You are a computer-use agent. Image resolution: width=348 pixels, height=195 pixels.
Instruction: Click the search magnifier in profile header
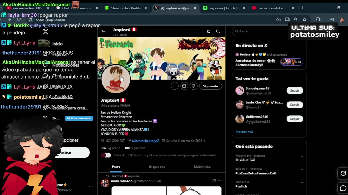tap(218, 31)
